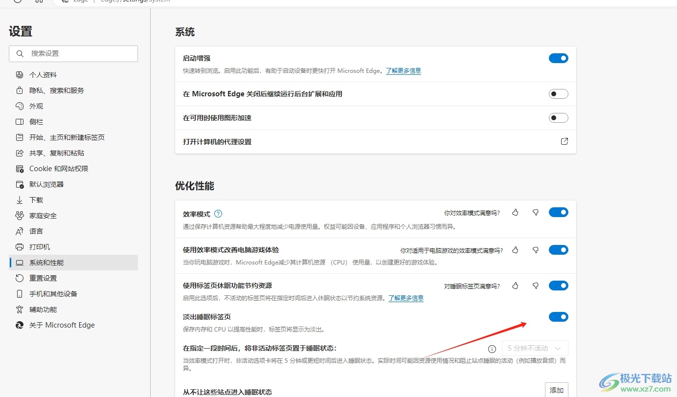Click 添加 button for never-sleep sites

coord(557,390)
